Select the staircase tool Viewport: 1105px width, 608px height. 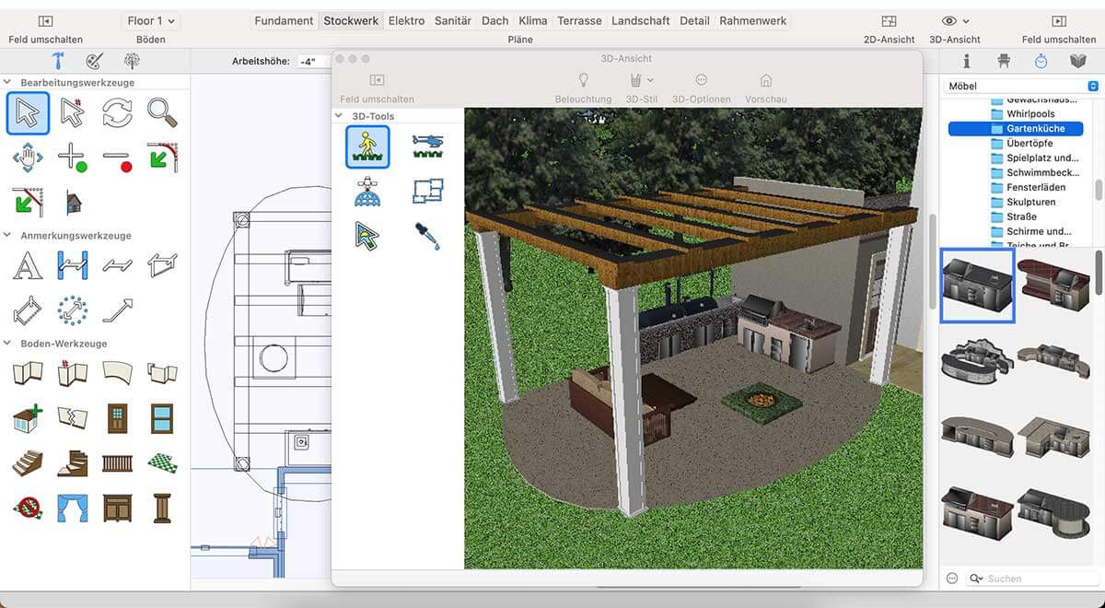click(x=28, y=462)
